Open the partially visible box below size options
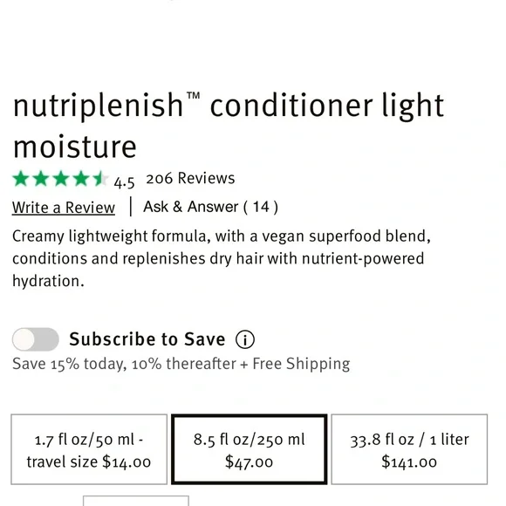 (x=136, y=501)
